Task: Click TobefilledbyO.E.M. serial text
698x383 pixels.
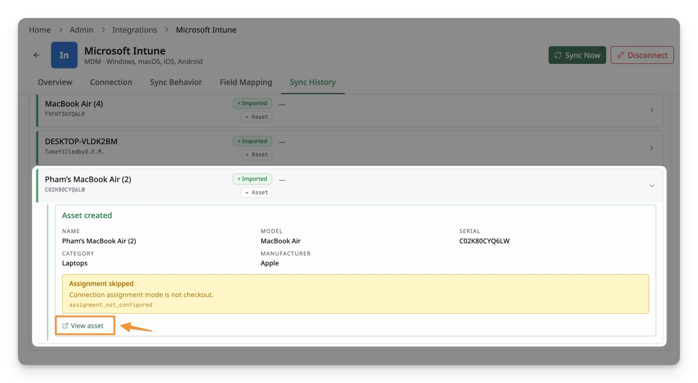Action: coord(75,152)
